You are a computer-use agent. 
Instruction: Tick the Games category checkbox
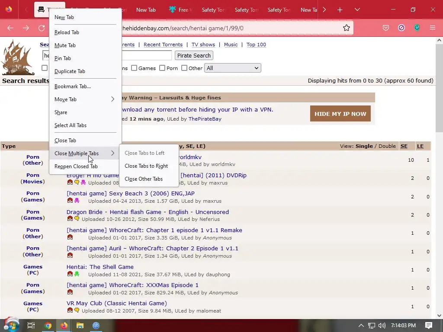(x=134, y=68)
